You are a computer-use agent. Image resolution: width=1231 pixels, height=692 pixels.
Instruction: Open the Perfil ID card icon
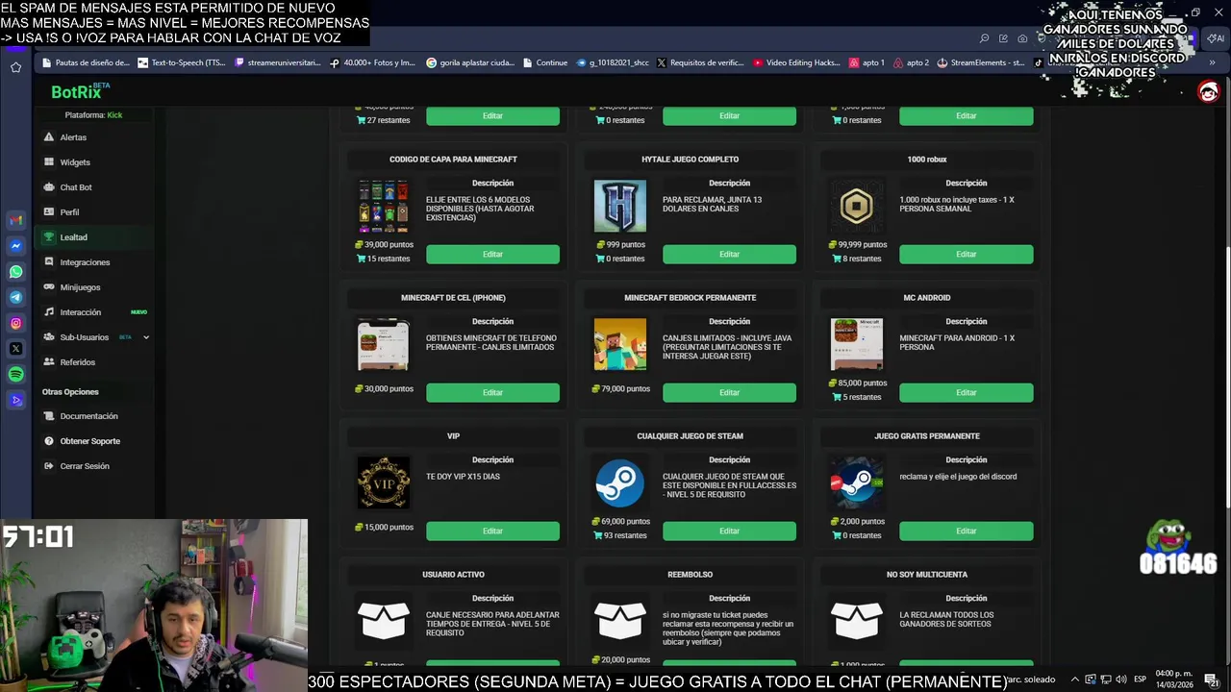coord(49,212)
